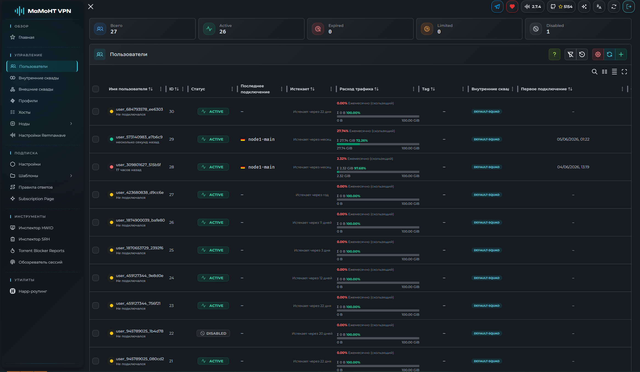The width and height of the screenshot is (640, 372).
Task: Click DISABLED status badge of user 22
Action: coord(213,333)
